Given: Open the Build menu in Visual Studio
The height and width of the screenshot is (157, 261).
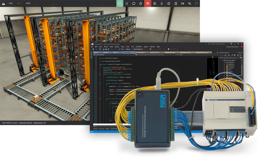Looking at the screenshot, I should [x=111, y=47].
